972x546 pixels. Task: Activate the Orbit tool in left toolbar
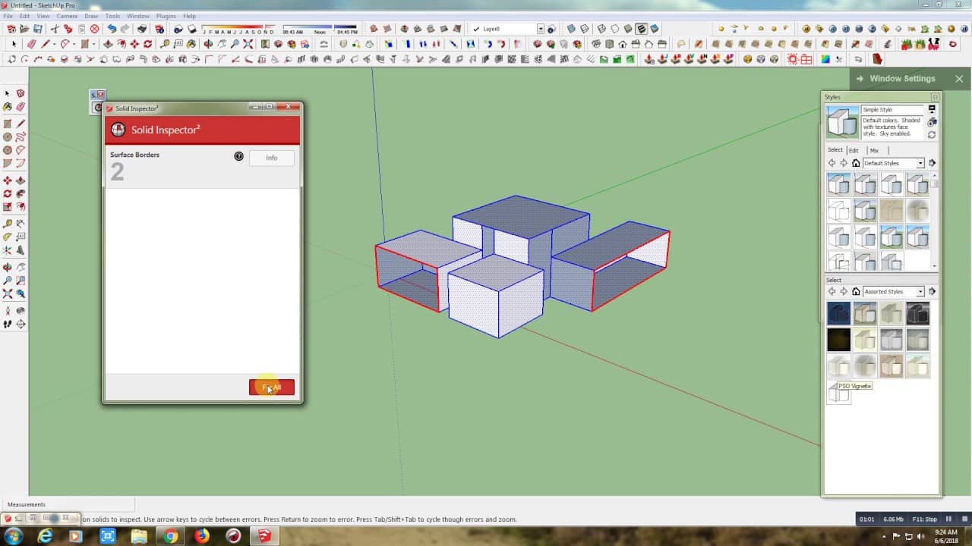point(8,267)
